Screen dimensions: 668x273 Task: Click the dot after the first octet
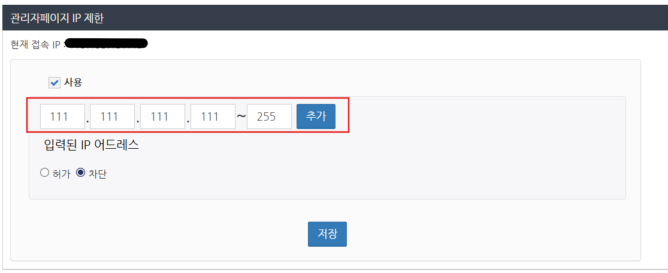(87, 120)
